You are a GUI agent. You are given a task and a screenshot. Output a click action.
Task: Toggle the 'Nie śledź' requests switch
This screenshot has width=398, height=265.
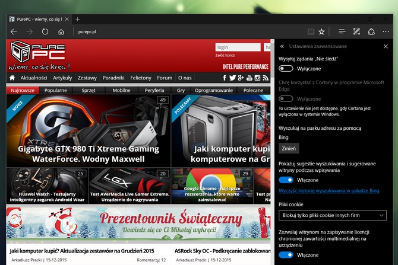(286, 69)
